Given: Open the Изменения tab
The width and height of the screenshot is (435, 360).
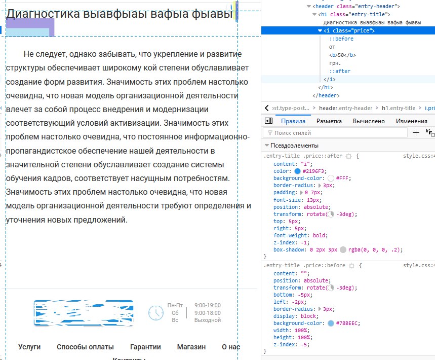Looking at the screenshot, I should point(411,121).
